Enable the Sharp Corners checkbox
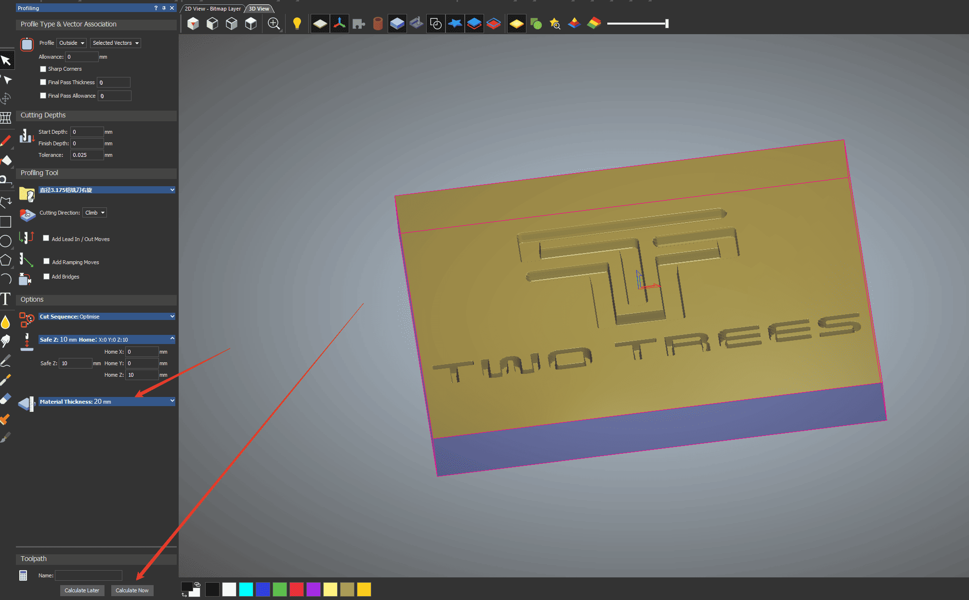The width and height of the screenshot is (969, 600). pos(43,69)
